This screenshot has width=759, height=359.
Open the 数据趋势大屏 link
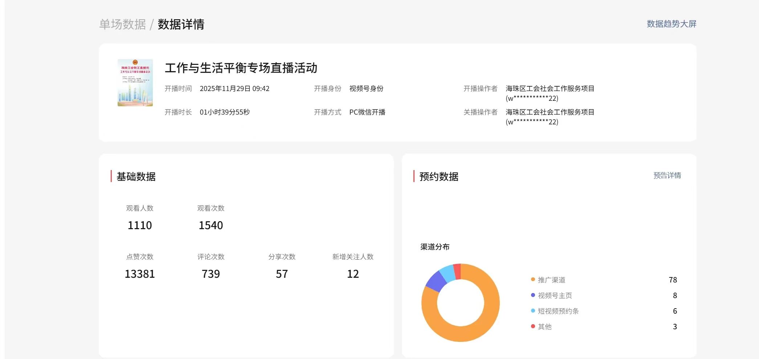coord(671,24)
